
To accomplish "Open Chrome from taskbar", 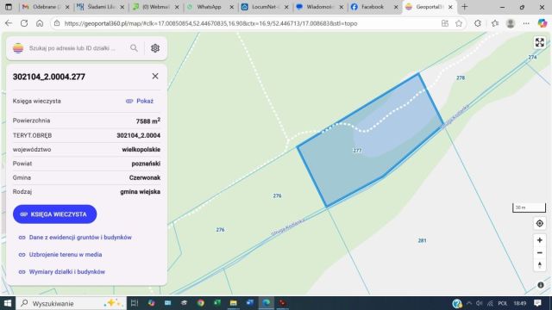I will coord(201,303).
